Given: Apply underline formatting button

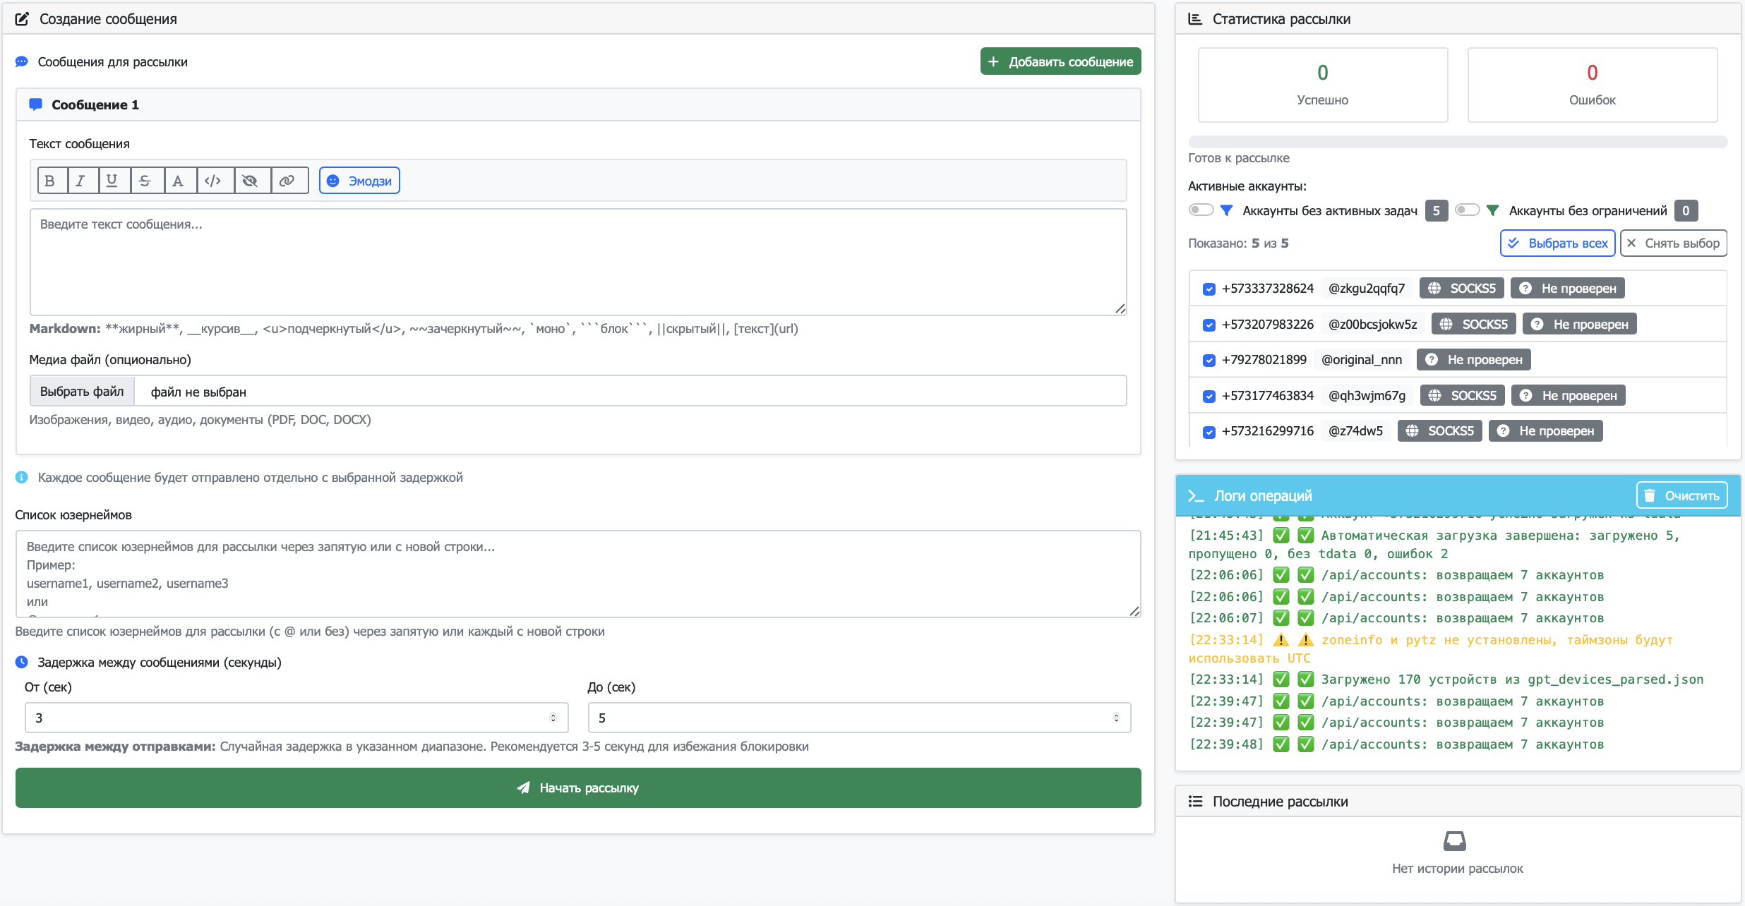Looking at the screenshot, I should [112, 181].
